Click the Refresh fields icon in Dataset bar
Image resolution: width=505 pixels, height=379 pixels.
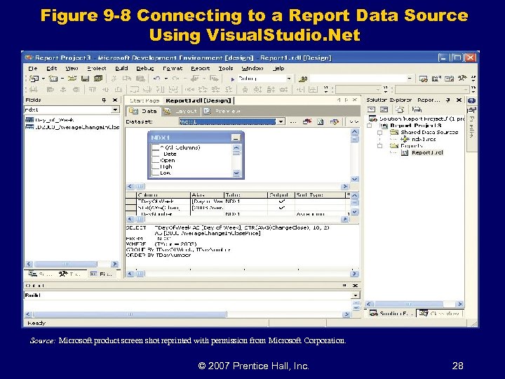coord(320,122)
